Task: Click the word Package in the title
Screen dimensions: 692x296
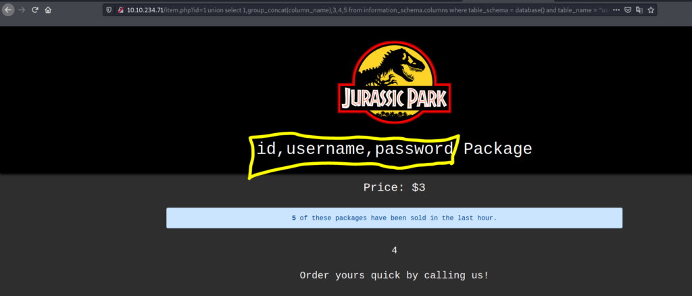Action: 497,149
